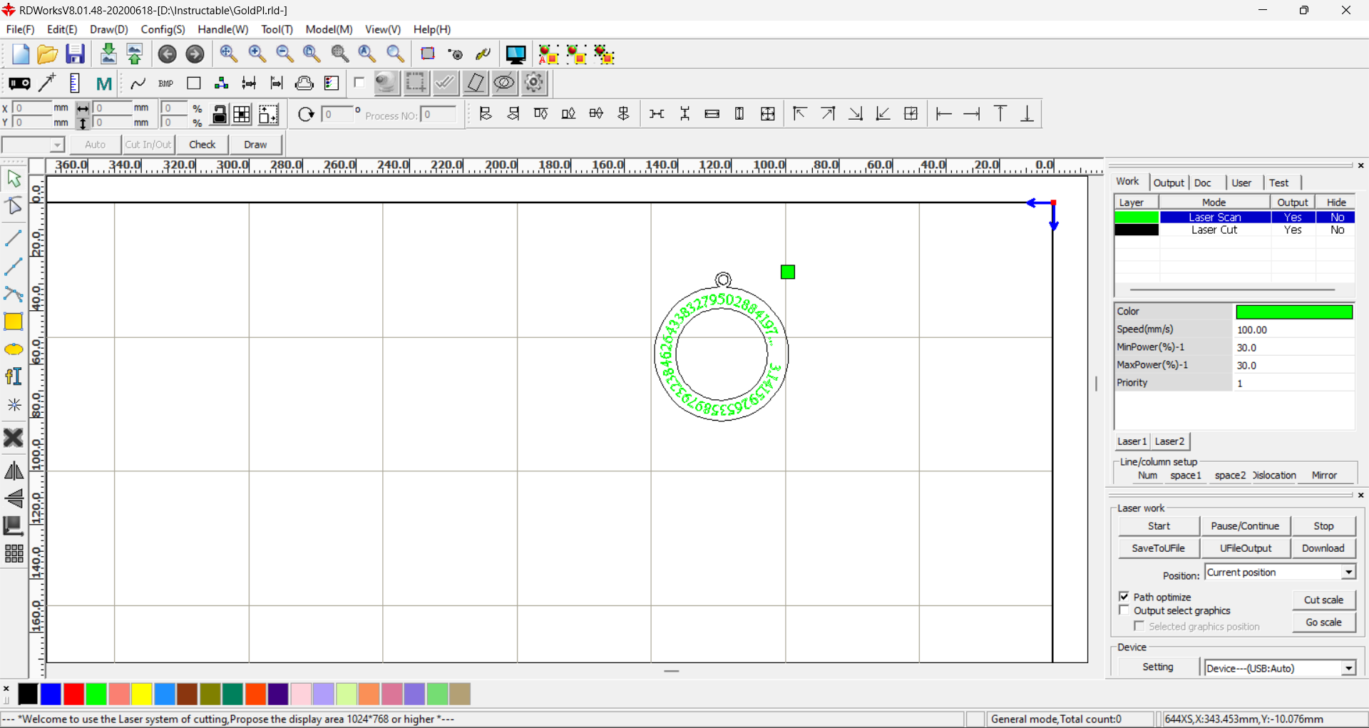Pick the red swatch in color palette
Image resolution: width=1369 pixels, height=728 pixels.
point(73,694)
